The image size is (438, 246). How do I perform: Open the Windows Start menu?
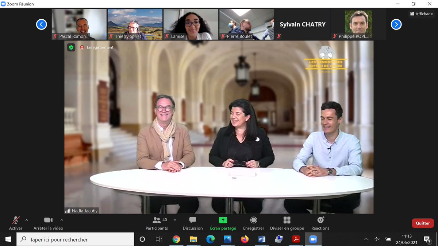coord(8,239)
